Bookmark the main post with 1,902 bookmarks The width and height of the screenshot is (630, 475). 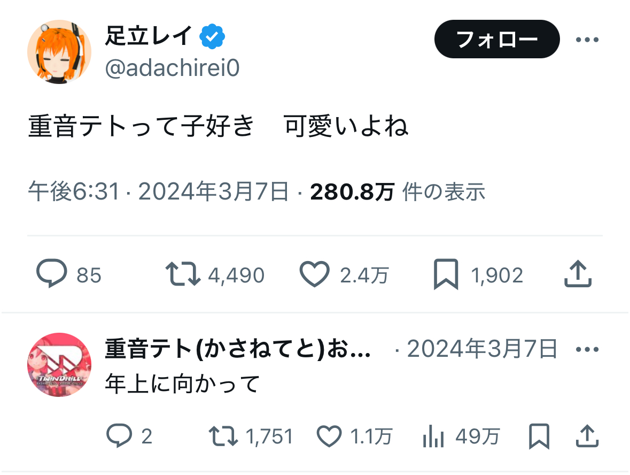pyautogui.click(x=446, y=274)
